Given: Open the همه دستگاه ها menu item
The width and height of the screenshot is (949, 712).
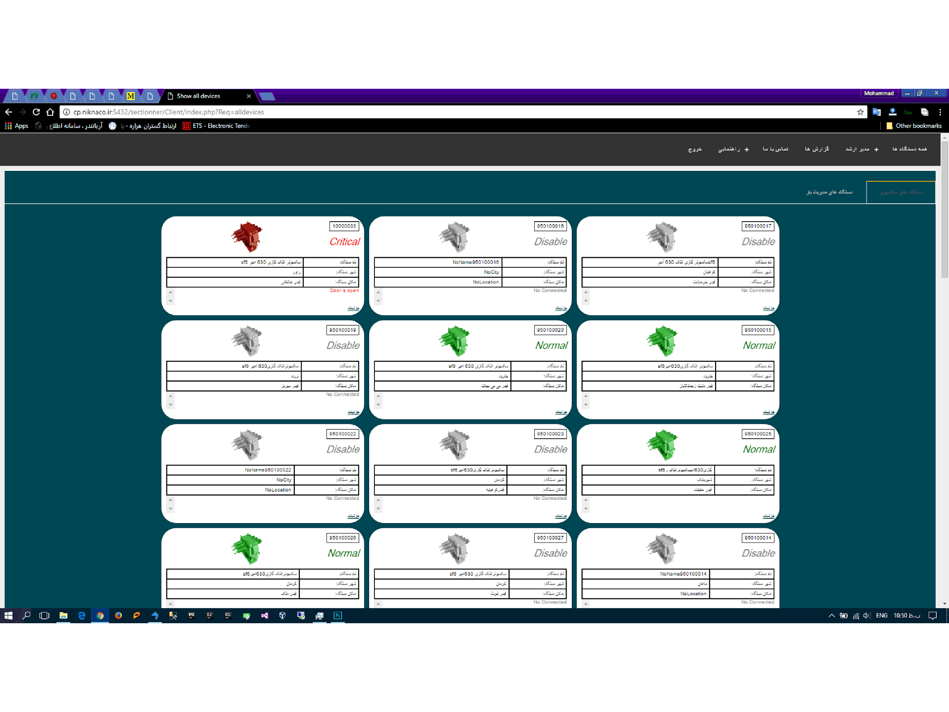Looking at the screenshot, I should point(909,149).
